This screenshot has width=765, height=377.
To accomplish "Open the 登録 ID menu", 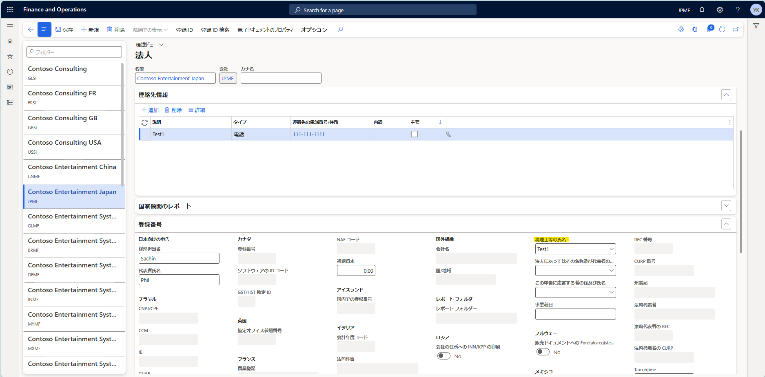I will 184,30.
